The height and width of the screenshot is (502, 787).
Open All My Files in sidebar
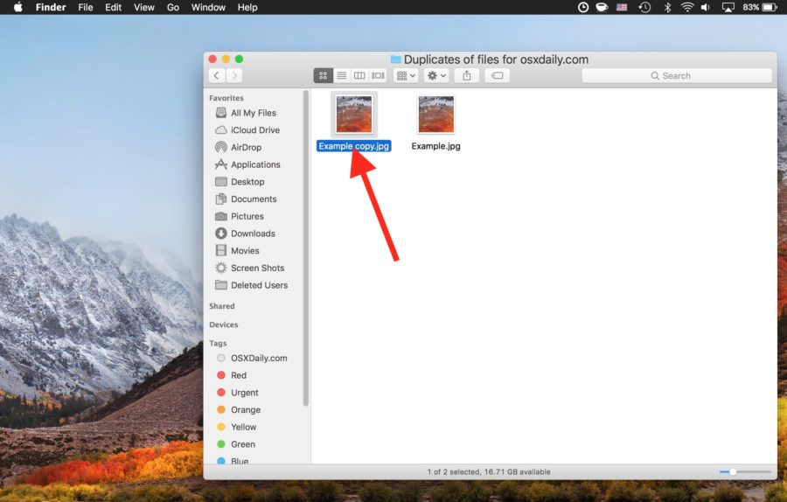point(254,113)
